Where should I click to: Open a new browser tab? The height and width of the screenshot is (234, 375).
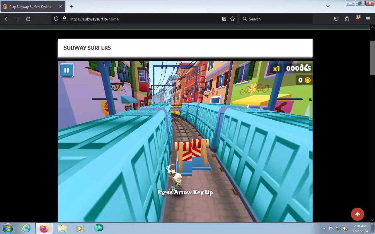point(71,6)
